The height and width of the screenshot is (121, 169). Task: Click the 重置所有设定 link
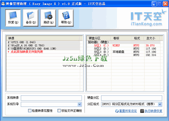point(128,111)
